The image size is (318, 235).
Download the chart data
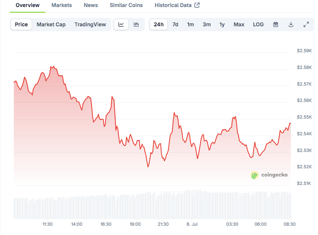click(x=291, y=24)
